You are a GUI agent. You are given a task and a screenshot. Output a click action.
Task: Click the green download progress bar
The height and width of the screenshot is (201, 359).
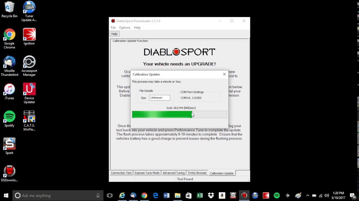coord(179,114)
